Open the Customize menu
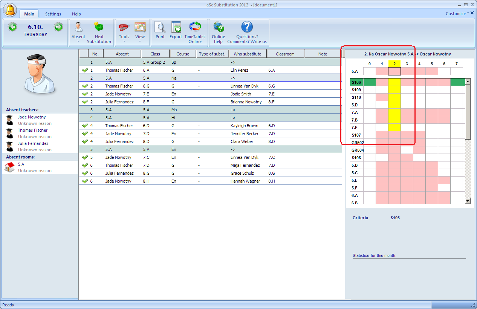The image size is (477, 309). pyautogui.click(x=457, y=14)
